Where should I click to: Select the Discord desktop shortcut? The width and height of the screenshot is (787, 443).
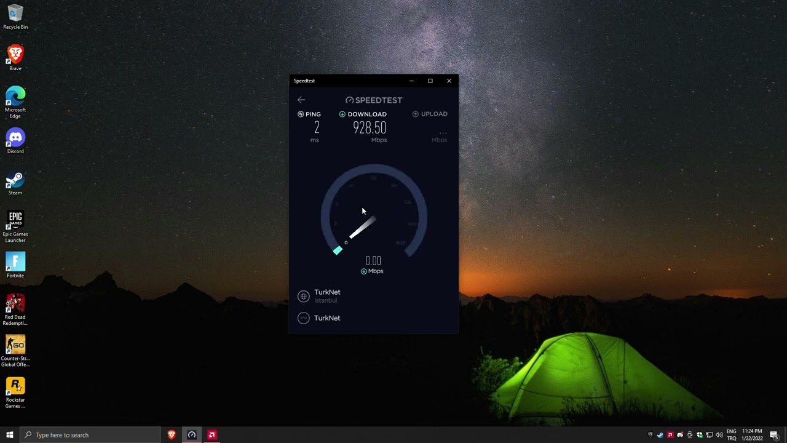15,141
